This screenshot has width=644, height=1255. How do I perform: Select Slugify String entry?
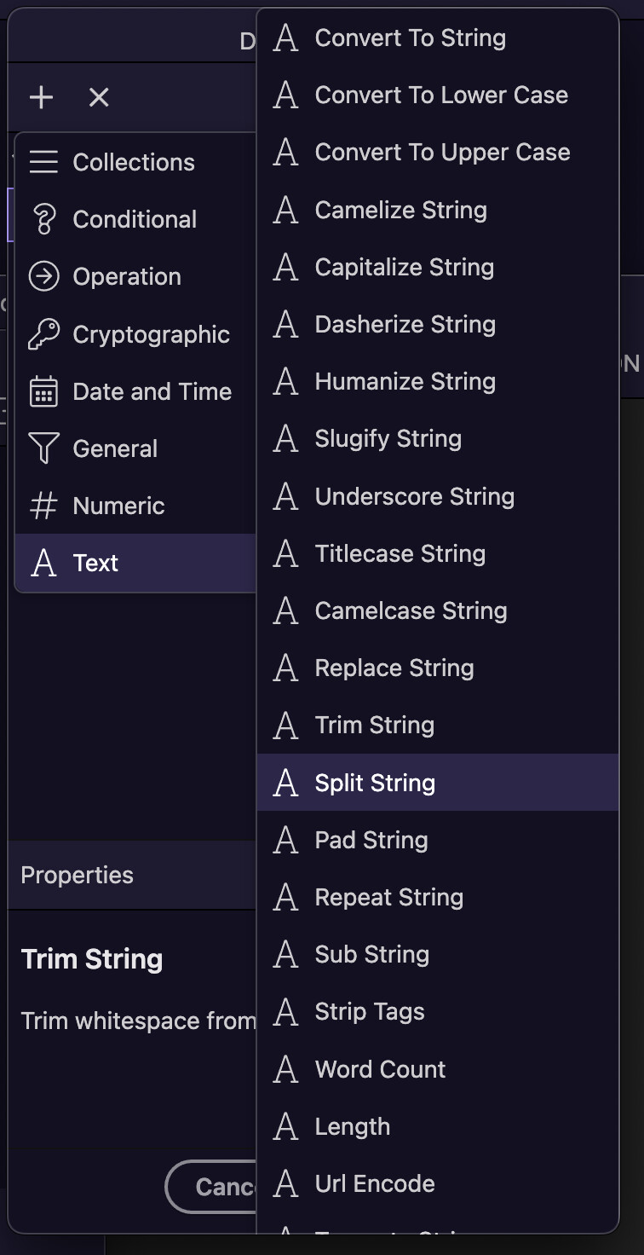point(438,438)
